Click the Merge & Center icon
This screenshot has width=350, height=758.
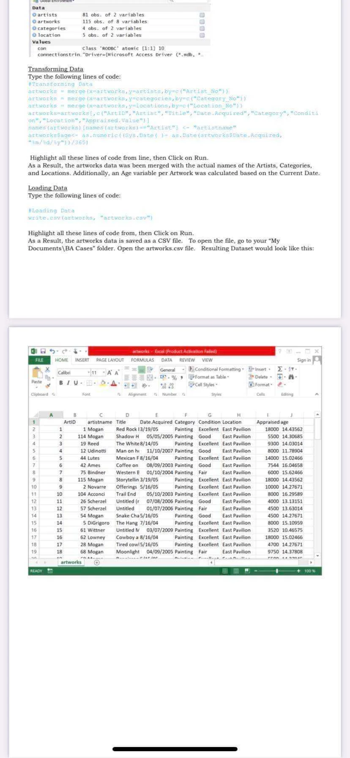[149, 377]
